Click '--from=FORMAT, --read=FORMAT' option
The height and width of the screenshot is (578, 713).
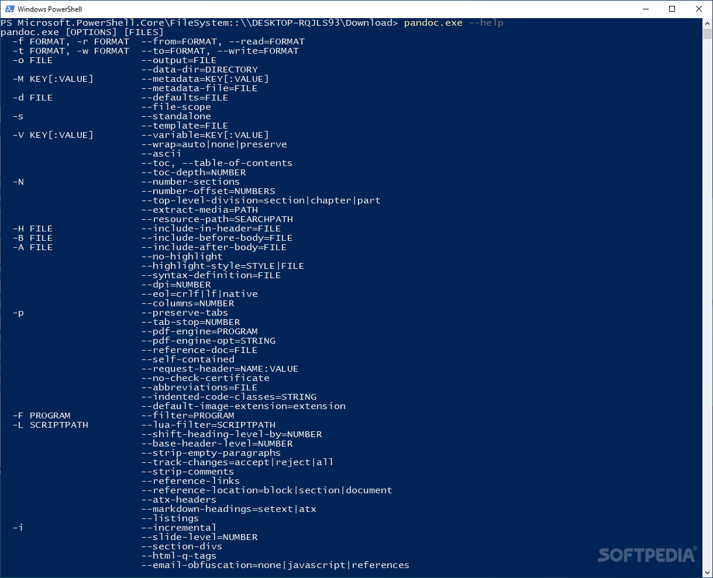(223, 41)
